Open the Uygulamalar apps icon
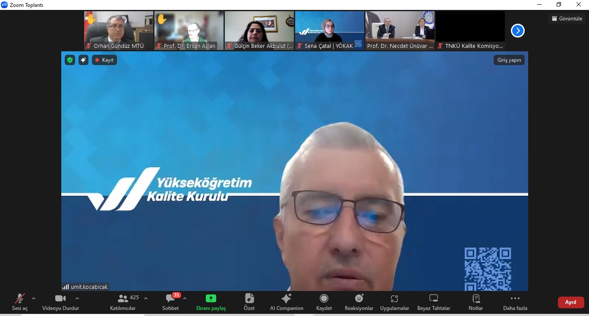This screenshot has height=316, width=589. (x=394, y=299)
